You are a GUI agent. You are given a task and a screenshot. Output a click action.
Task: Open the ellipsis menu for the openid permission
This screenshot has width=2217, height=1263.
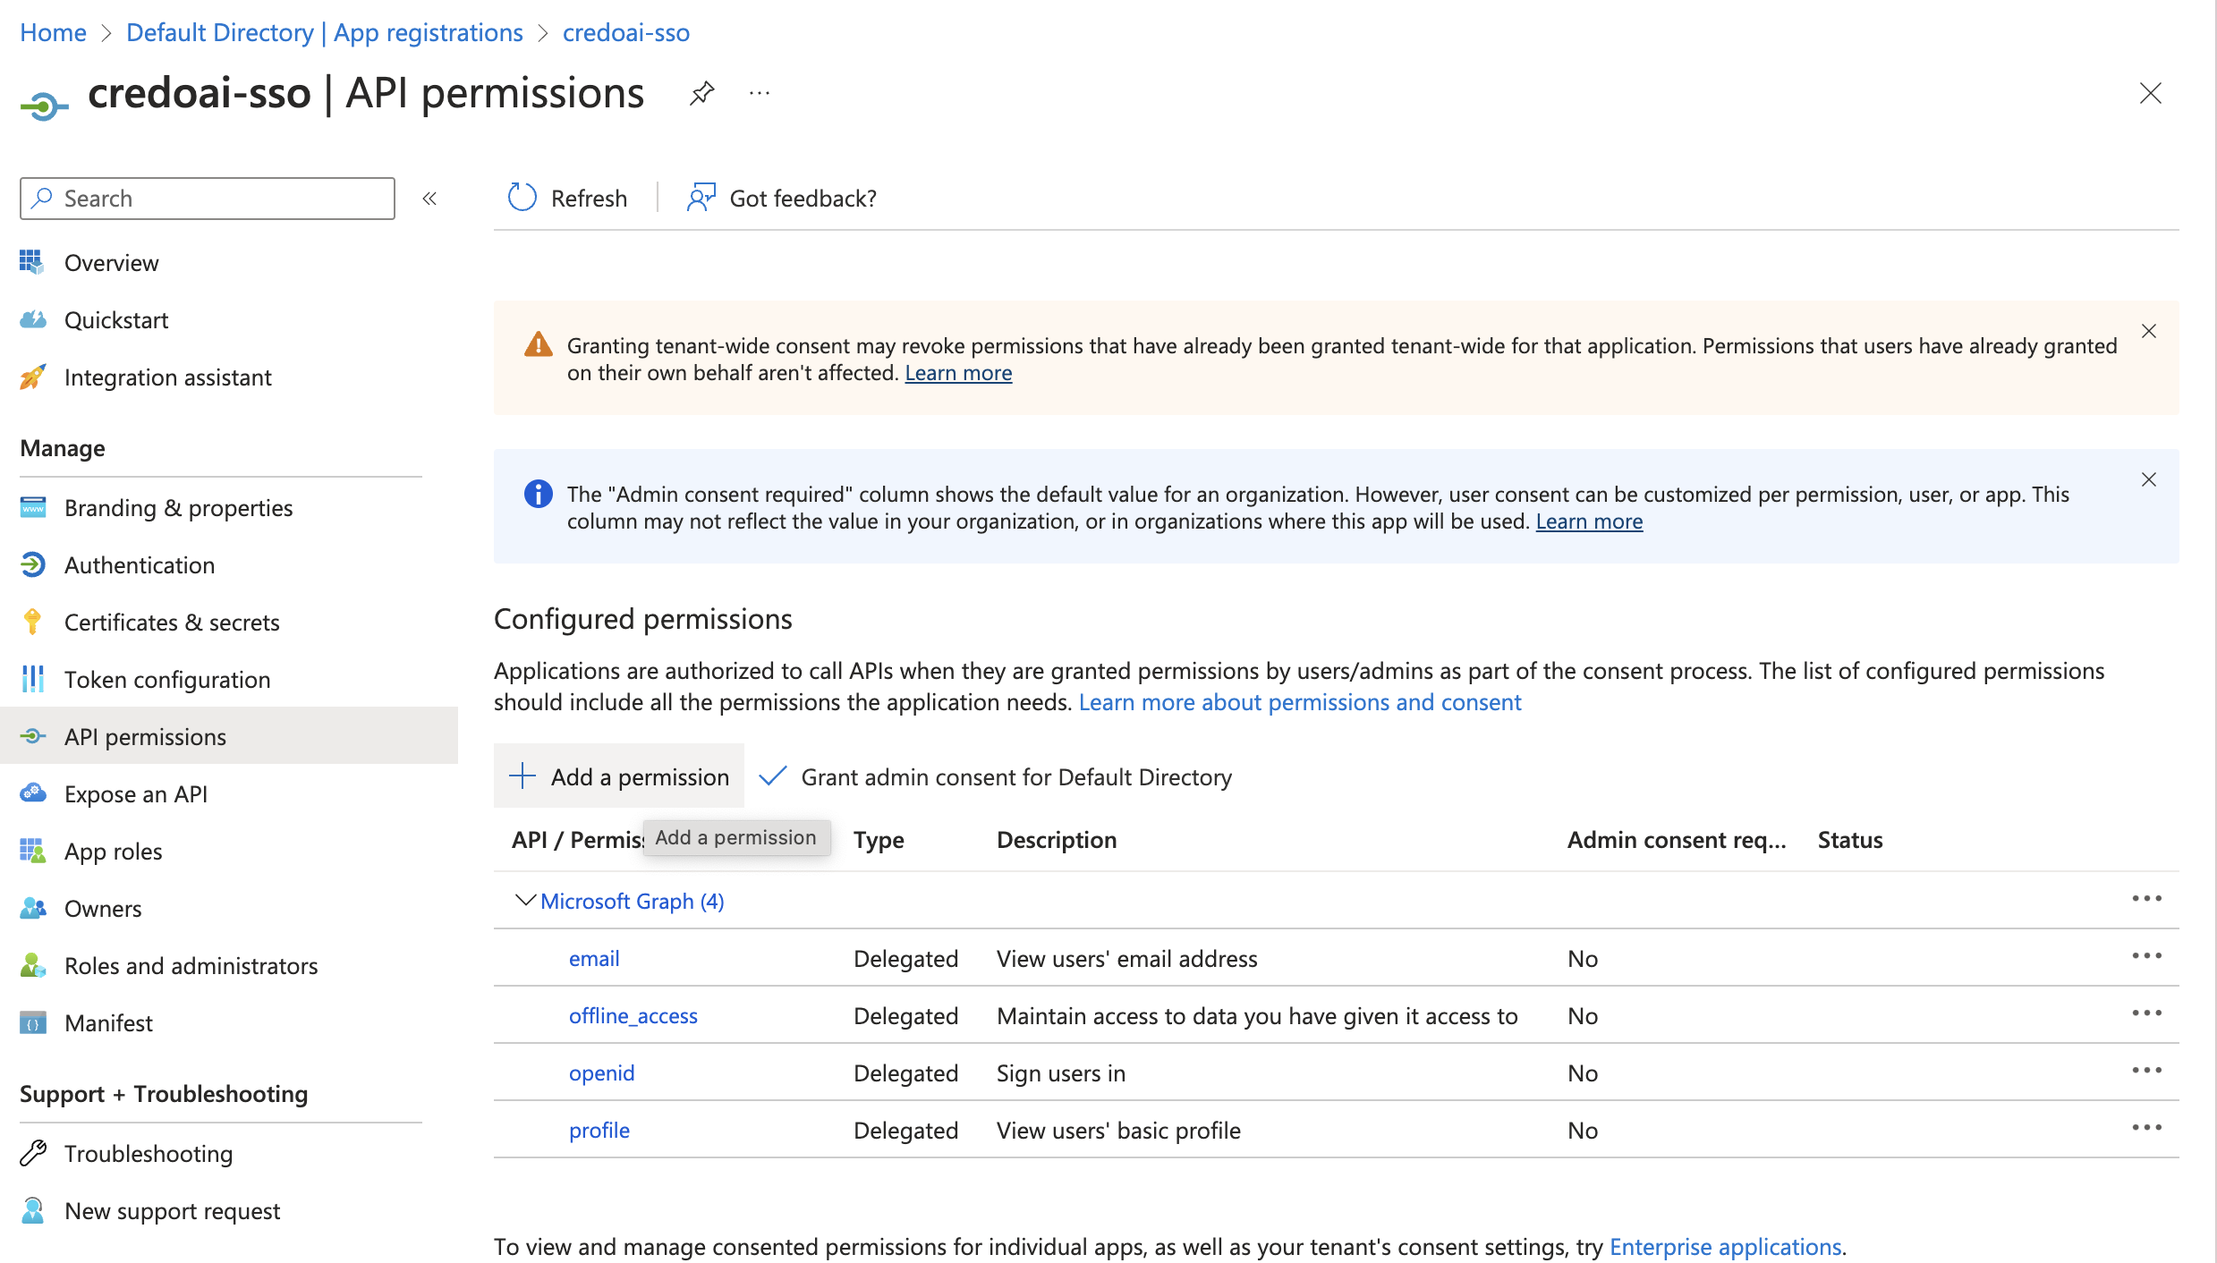(2147, 1071)
